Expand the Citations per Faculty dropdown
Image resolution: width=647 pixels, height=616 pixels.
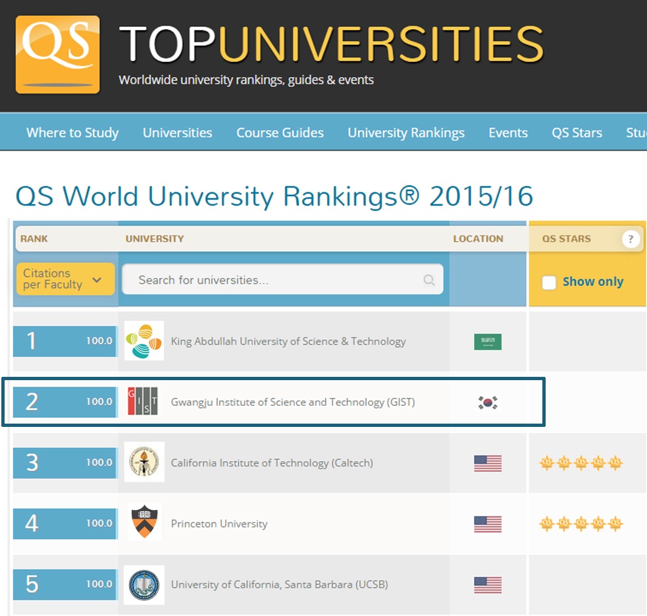(65, 279)
